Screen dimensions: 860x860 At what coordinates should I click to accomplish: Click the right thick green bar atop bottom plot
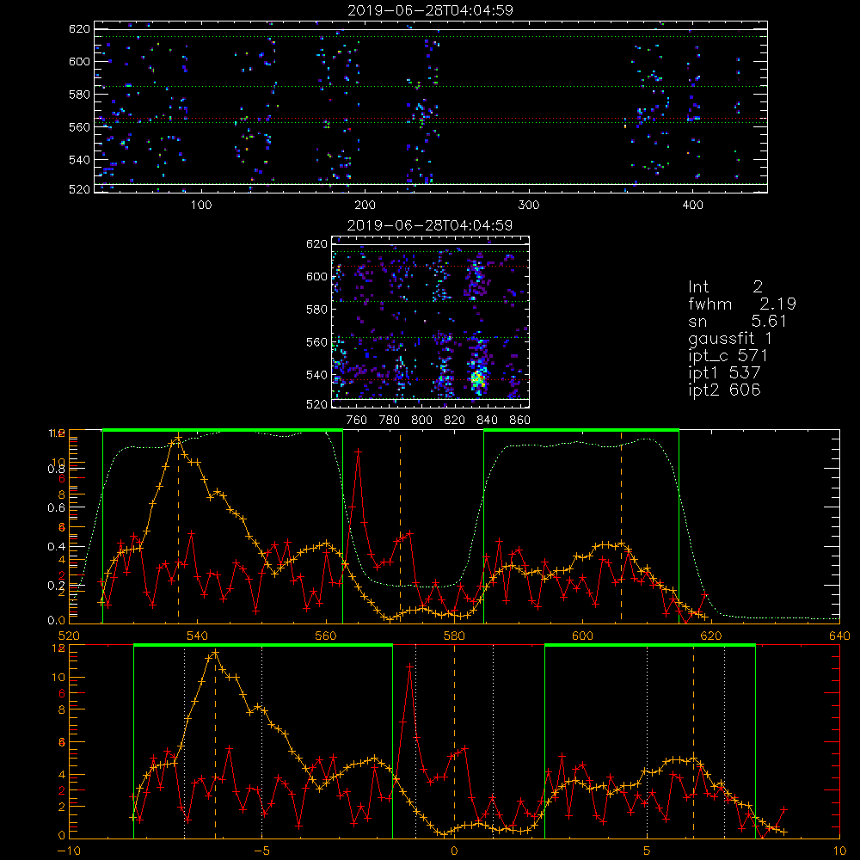click(x=650, y=646)
